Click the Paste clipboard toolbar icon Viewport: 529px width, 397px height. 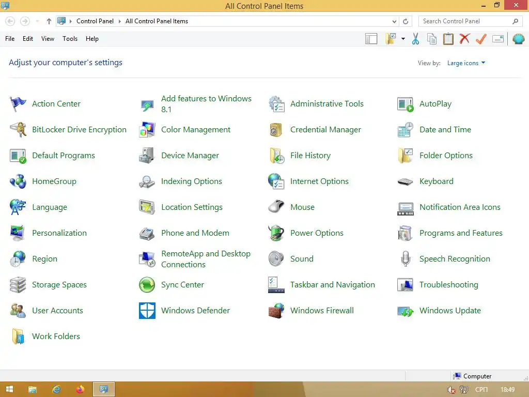(448, 39)
